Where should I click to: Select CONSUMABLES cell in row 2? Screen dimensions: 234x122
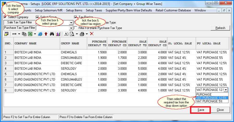[x=73, y=58]
